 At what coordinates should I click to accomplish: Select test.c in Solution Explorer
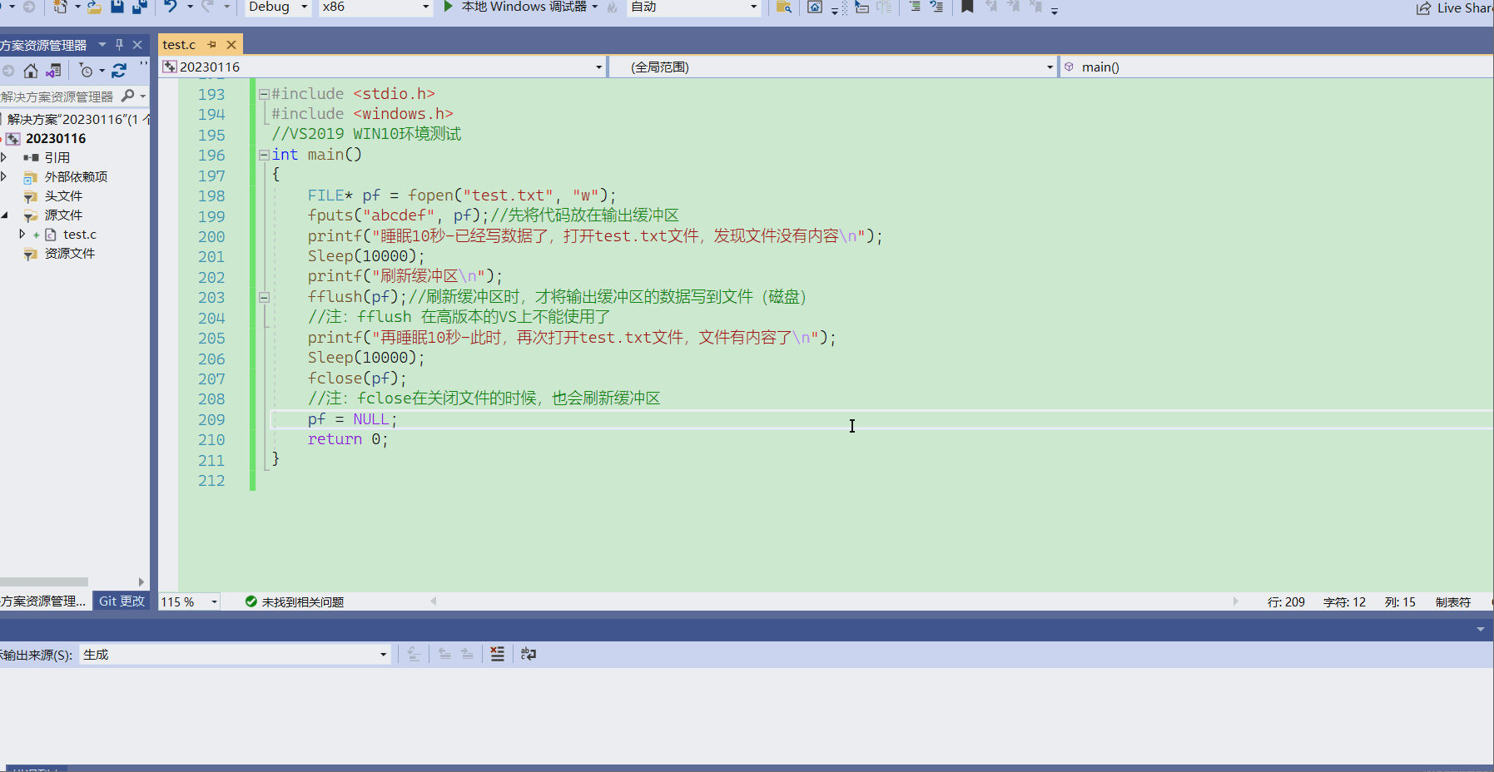click(x=80, y=235)
